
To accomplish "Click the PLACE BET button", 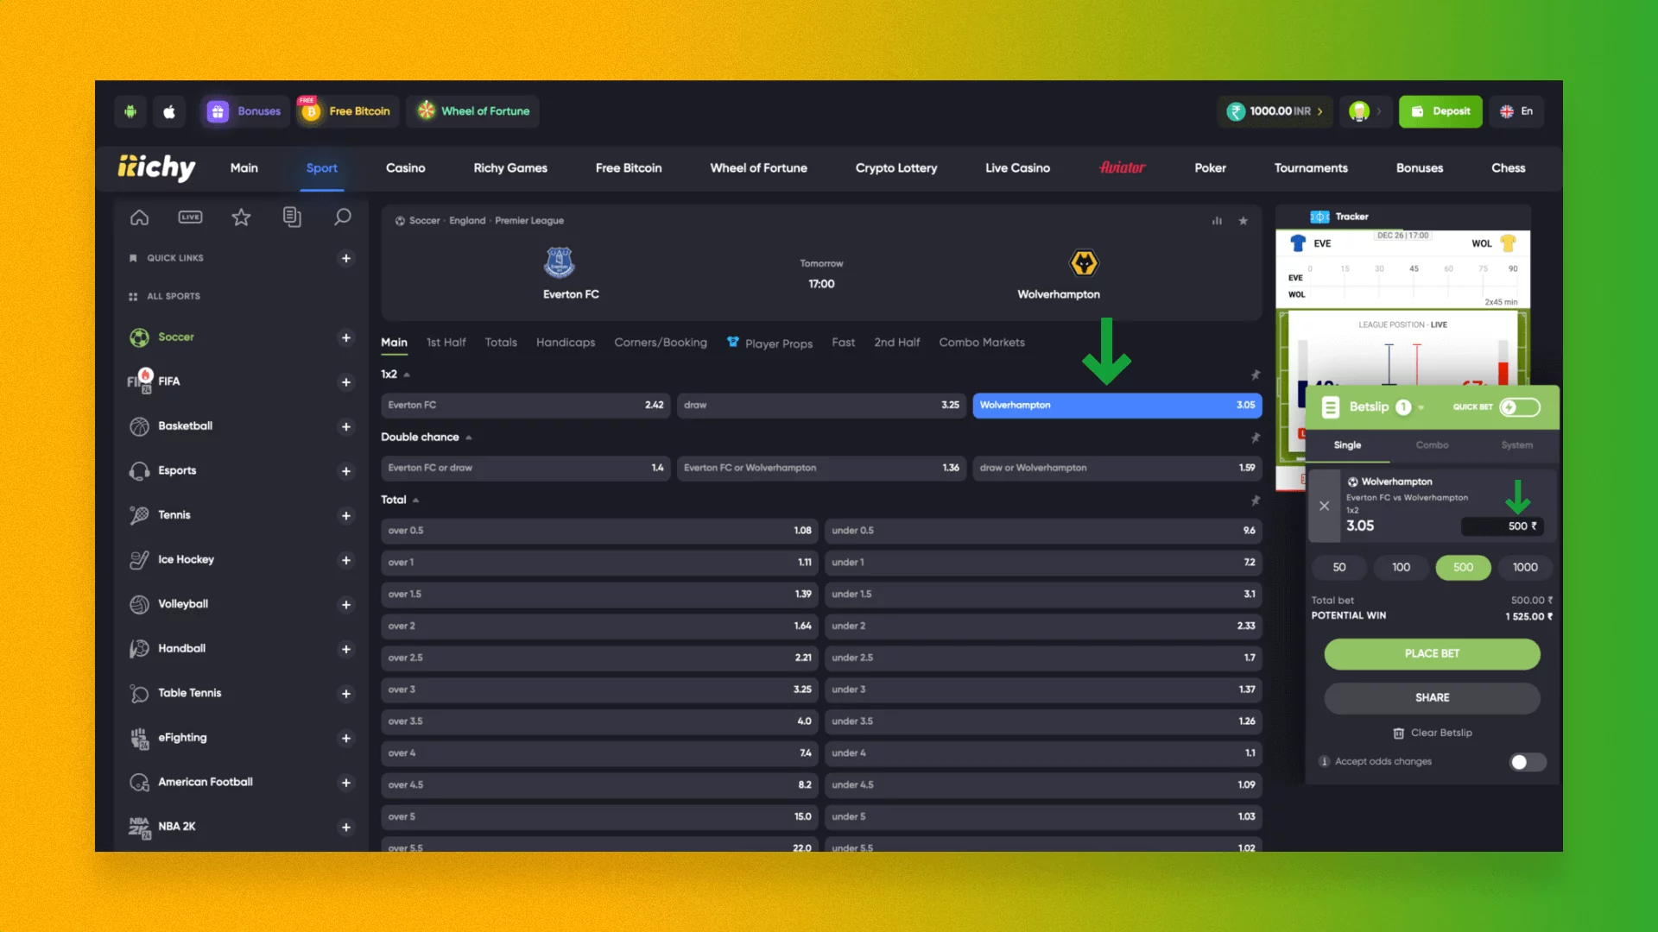I will [1432, 654].
